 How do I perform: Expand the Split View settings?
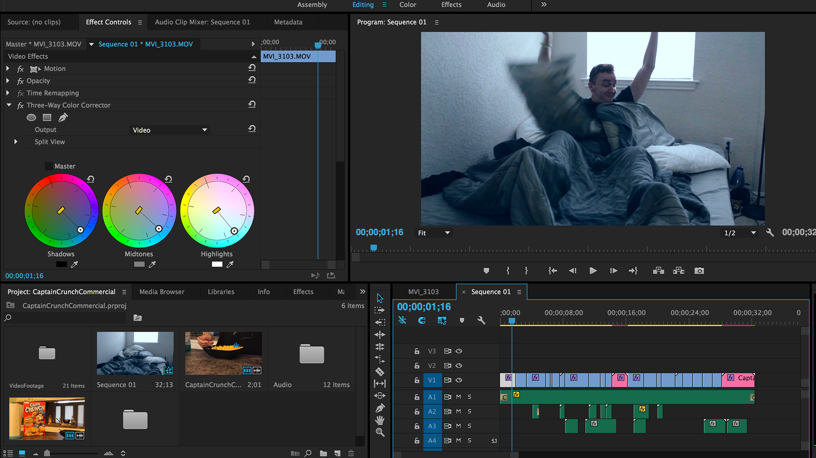coord(16,142)
